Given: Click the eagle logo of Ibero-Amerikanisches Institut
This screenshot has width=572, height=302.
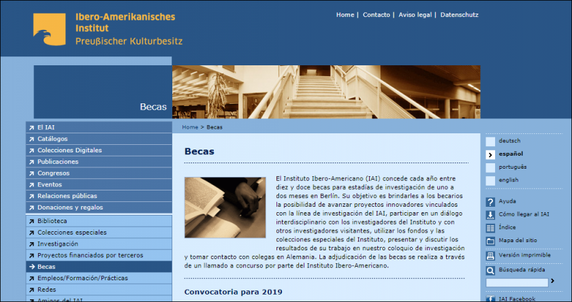Looking at the screenshot, I should [50, 29].
